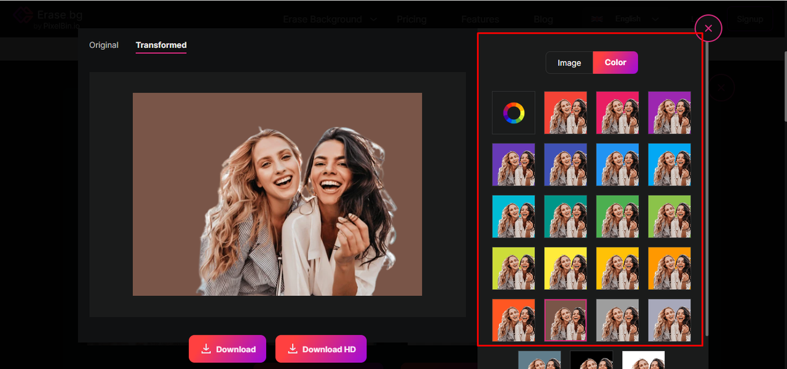Click the selected brown background swatch
This screenshot has height=369, width=787.
pos(566,320)
